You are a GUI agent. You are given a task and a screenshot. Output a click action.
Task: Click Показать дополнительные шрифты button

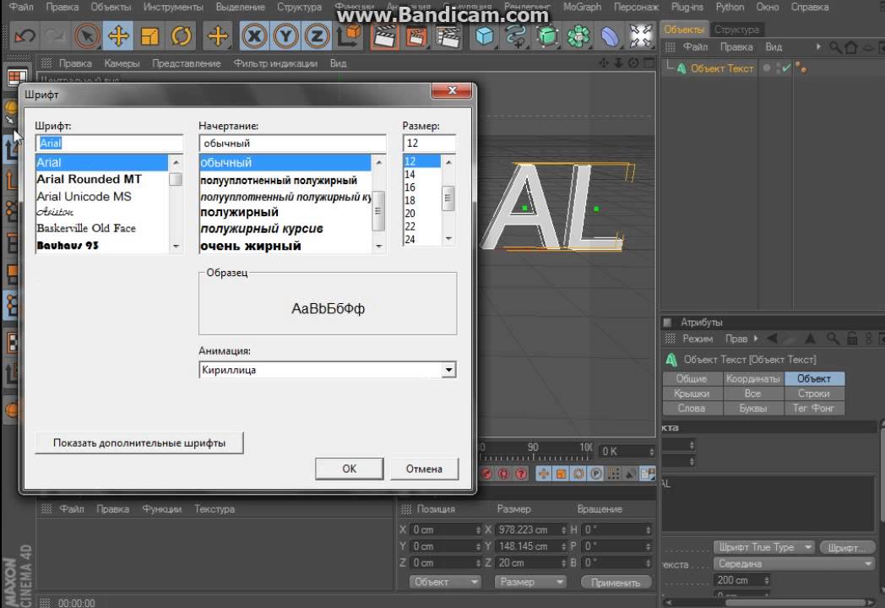138,442
